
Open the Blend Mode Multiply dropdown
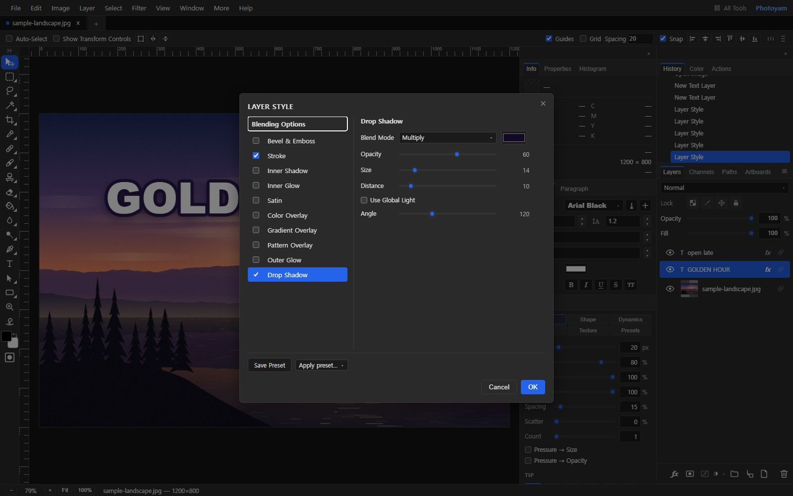tap(448, 138)
